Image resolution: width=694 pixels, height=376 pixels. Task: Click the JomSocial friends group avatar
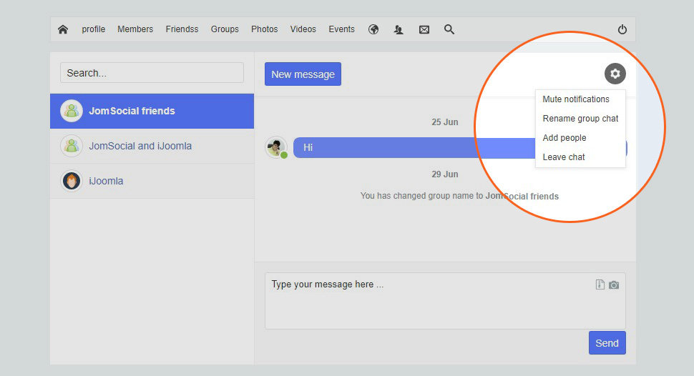pos(72,111)
